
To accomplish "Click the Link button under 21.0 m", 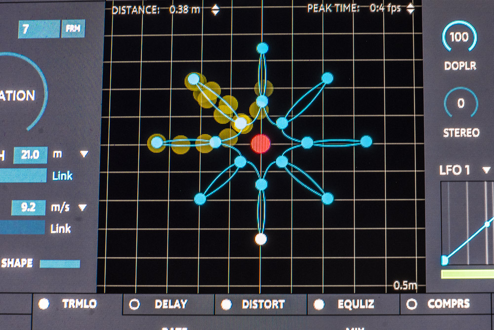I will pyautogui.click(x=62, y=176).
